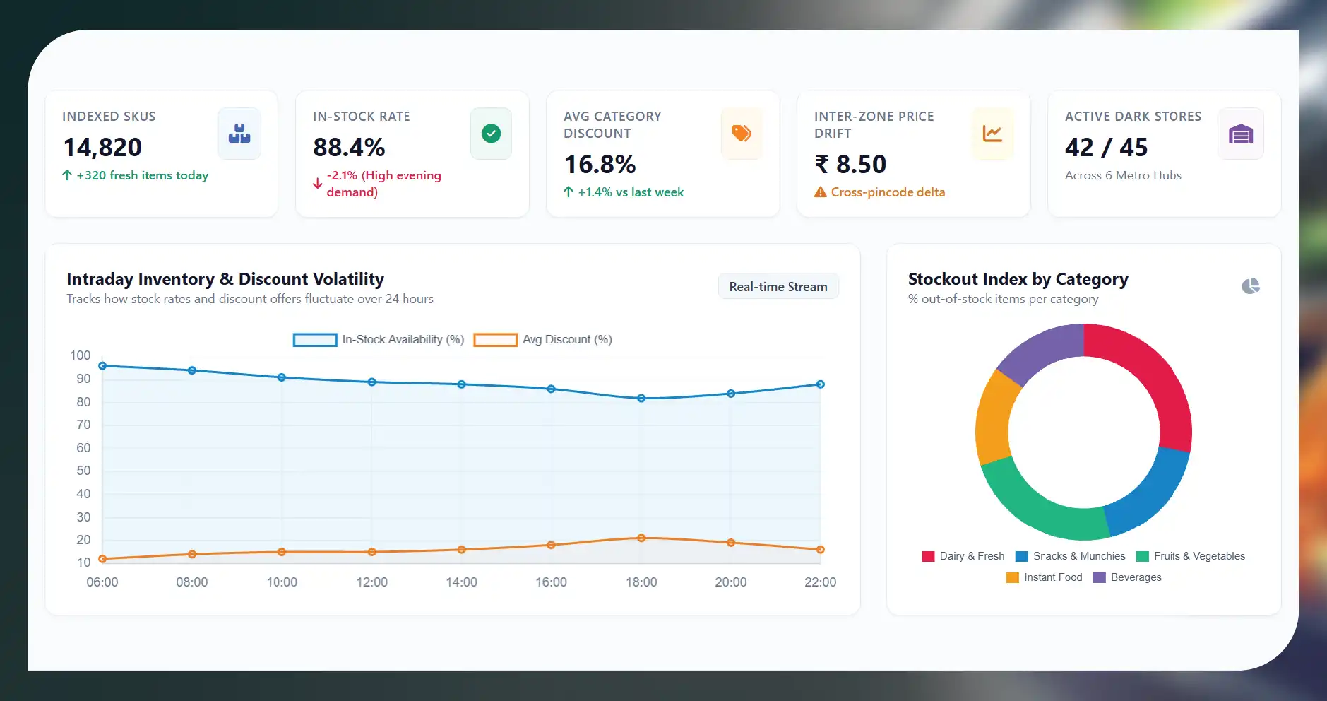The height and width of the screenshot is (701, 1327).
Task: Click the 06:00 in-stock data point
Action: tap(102, 366)
